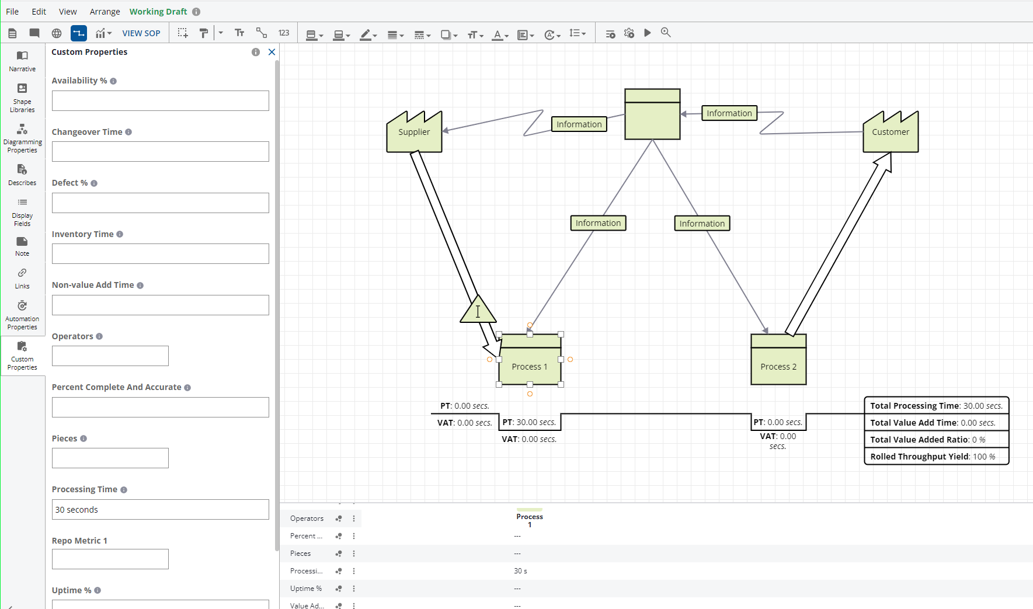Toggle the diagram mode icon highlighted blue

[x=79, y=33]
